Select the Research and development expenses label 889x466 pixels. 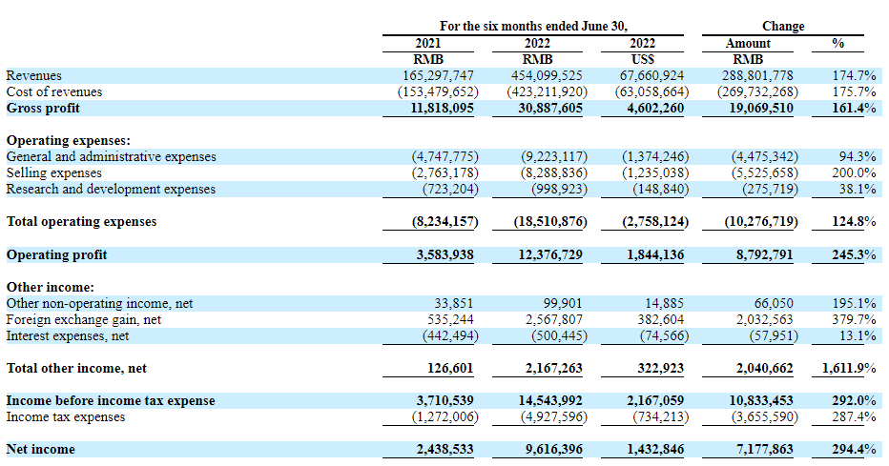(111, 189)
